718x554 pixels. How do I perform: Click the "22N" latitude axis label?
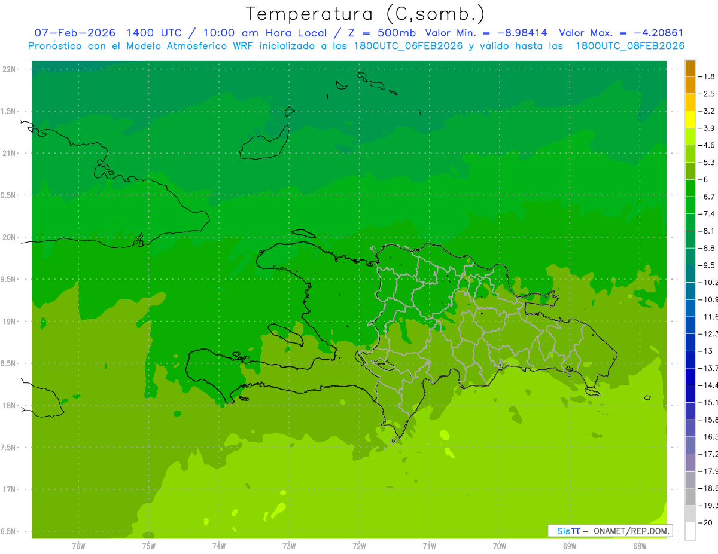pyautogui.click(x=10, y=69)
